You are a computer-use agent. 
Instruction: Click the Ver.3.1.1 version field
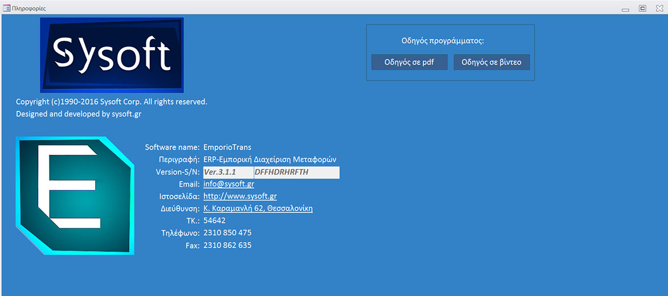[228, 172]
